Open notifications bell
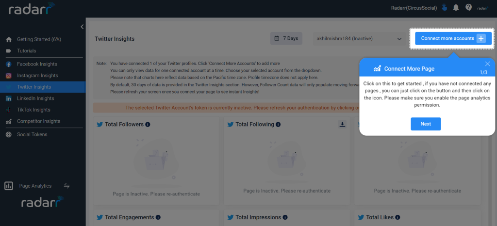The width and height of the screenshot is (497, 226). point(456,8)
